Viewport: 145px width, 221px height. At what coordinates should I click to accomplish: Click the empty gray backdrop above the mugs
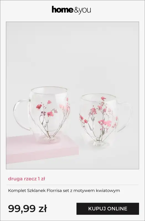[x=72, y=54]
